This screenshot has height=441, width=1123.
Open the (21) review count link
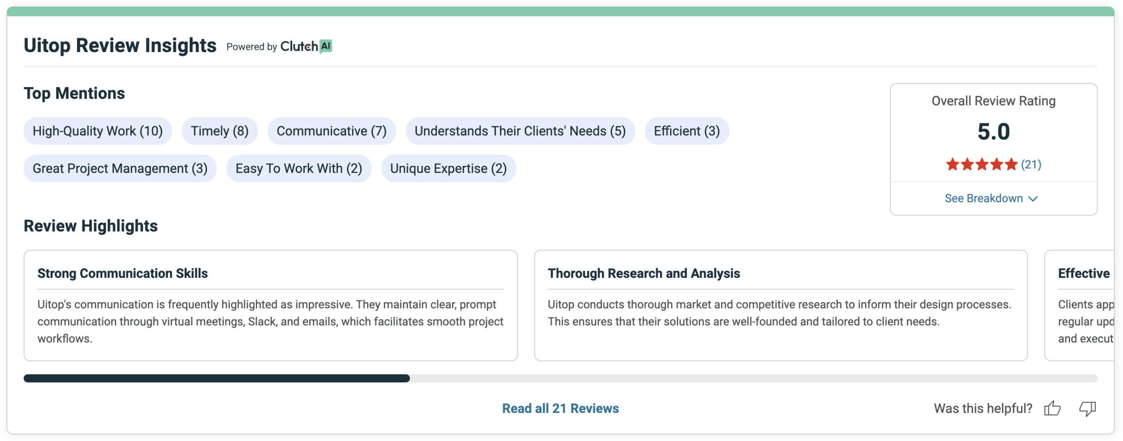click(1031, 165)
